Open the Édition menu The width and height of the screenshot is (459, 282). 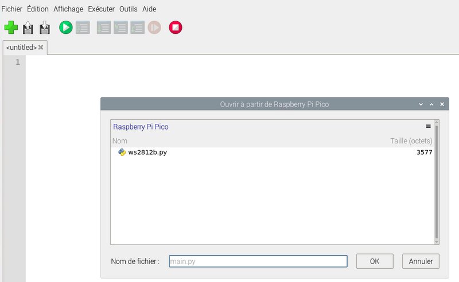(x=38, y=9)
